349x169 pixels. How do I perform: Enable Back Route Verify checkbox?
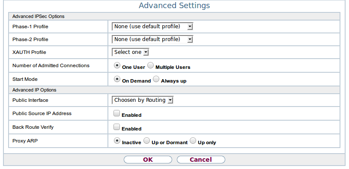116,127
